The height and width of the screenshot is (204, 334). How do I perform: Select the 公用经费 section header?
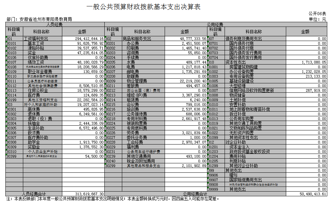click(216, 24)
